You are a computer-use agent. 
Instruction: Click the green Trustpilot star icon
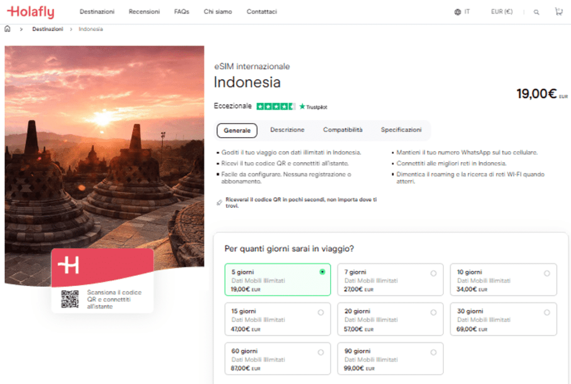(302, 106)
